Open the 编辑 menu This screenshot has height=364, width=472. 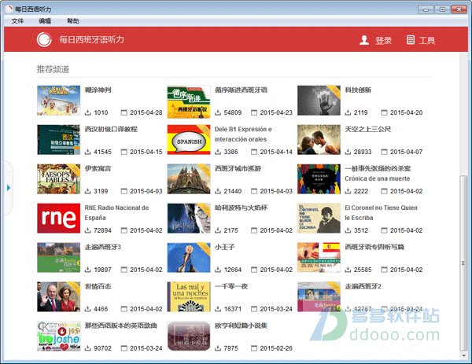pos(45,20)
